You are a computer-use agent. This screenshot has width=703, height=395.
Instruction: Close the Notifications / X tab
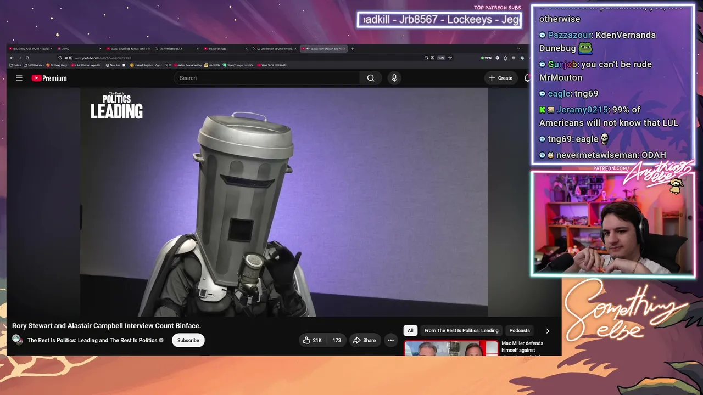click(198, 49)
